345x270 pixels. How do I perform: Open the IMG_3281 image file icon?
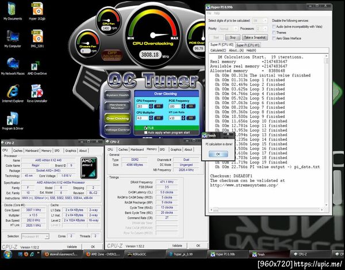(37, 39)
